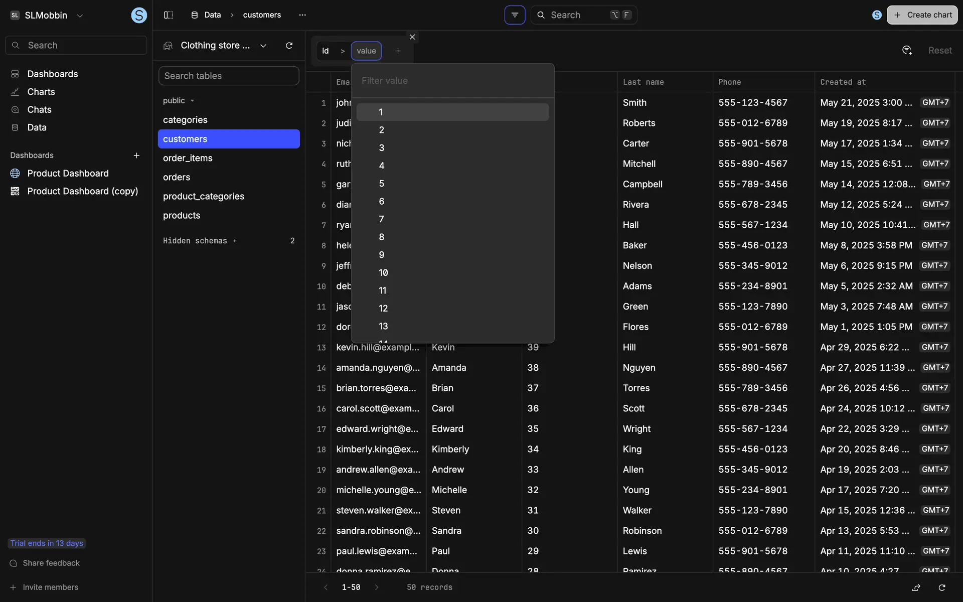This screenshot has height=602, width=963.
Task: Click the share/export icon in the bottom bar
Action: [916, 587]
